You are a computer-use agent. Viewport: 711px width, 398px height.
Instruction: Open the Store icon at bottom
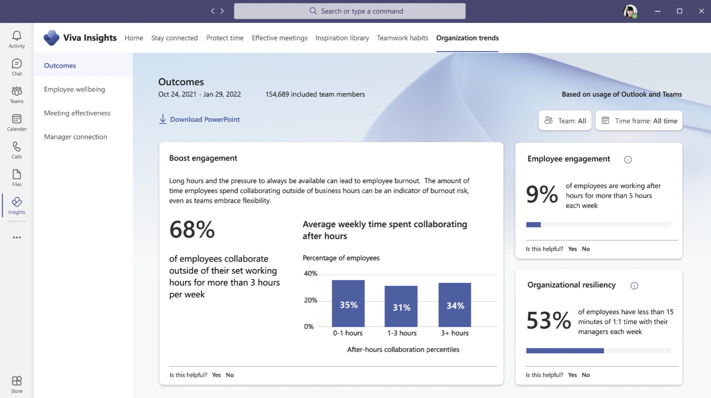pyautogui.click(x=16, y=384)
